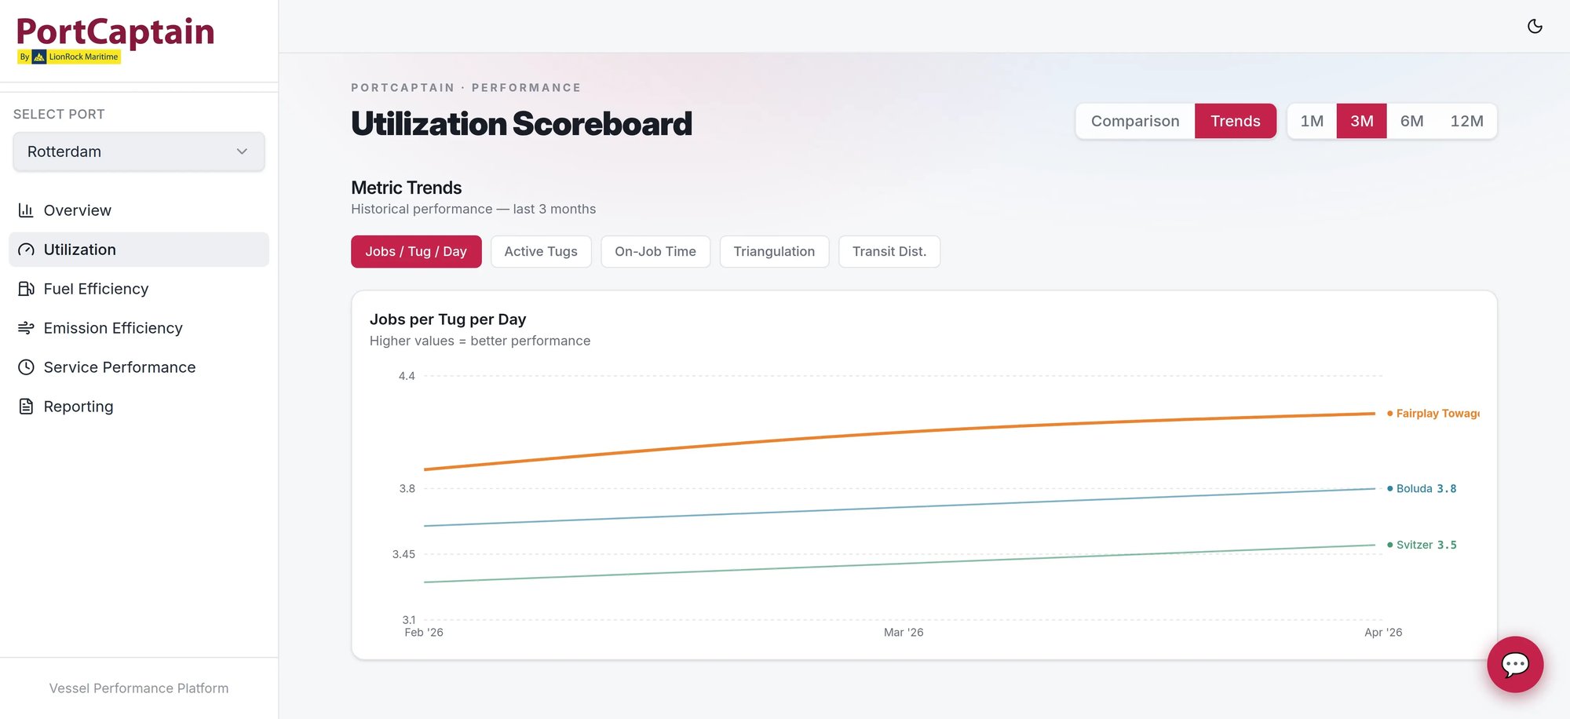Click Apr '26 axis label
Viewport: 1570px width, 719px height.
tap(1383, 633)
